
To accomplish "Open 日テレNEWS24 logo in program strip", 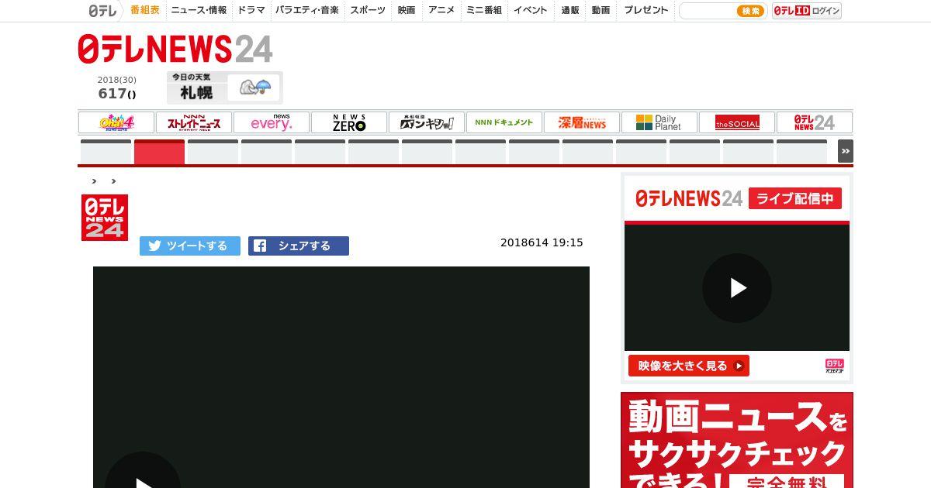I will pyautogui.click(x=815, y=122).
